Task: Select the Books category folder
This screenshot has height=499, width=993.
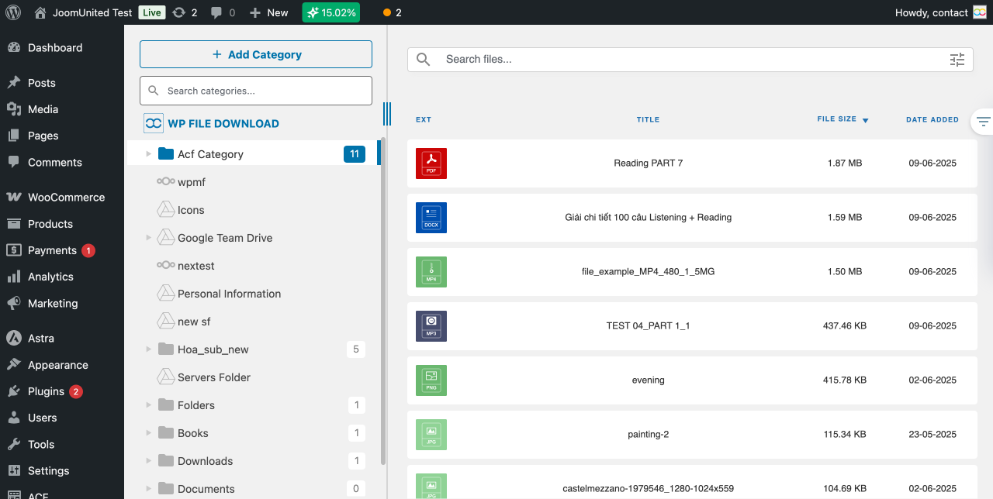Action: click(x=192, y=433)
